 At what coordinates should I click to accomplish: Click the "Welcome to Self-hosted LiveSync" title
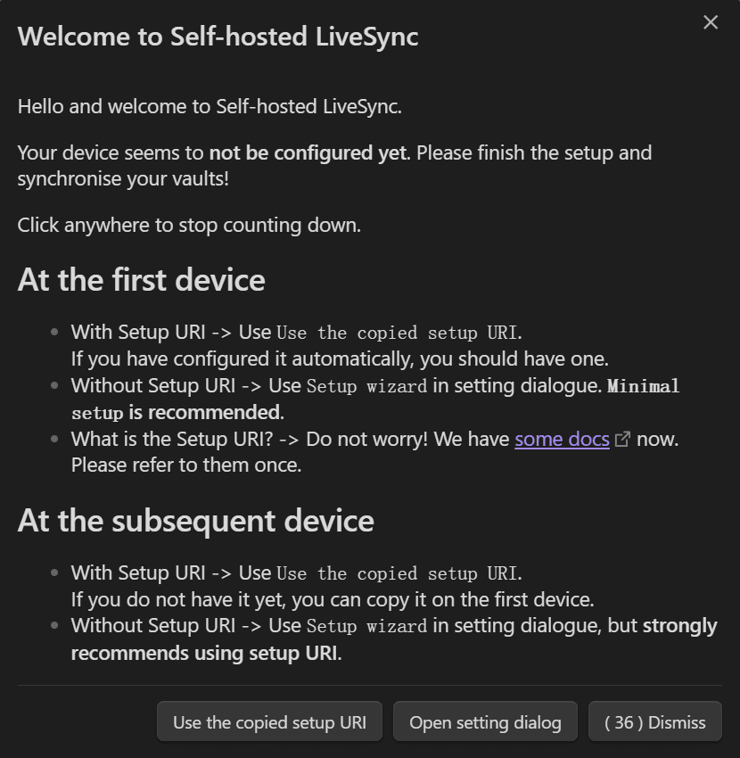(x=218, y=37)
